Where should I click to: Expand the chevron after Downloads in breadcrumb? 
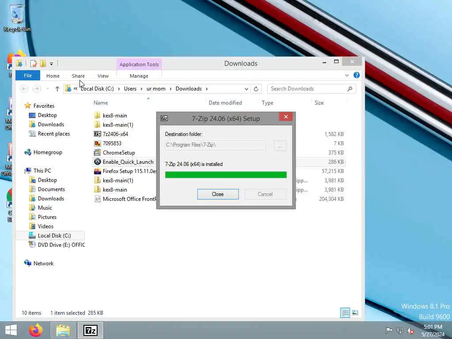(x=207, y=89)
